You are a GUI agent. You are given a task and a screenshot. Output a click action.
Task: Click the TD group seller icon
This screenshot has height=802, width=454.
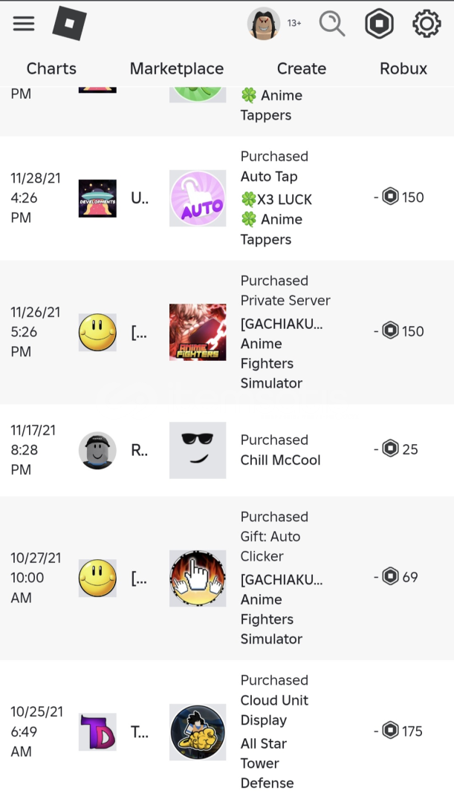click(97, 731)
